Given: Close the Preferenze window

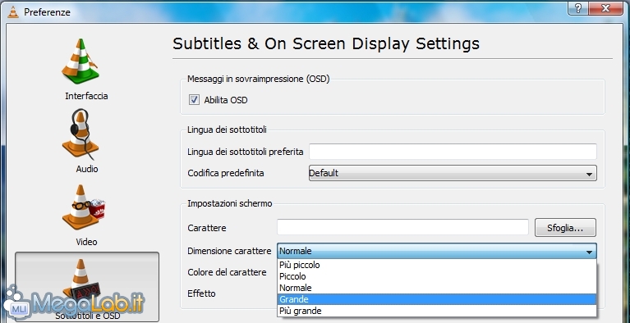Looking at the screenshot, I should (606, 9).
